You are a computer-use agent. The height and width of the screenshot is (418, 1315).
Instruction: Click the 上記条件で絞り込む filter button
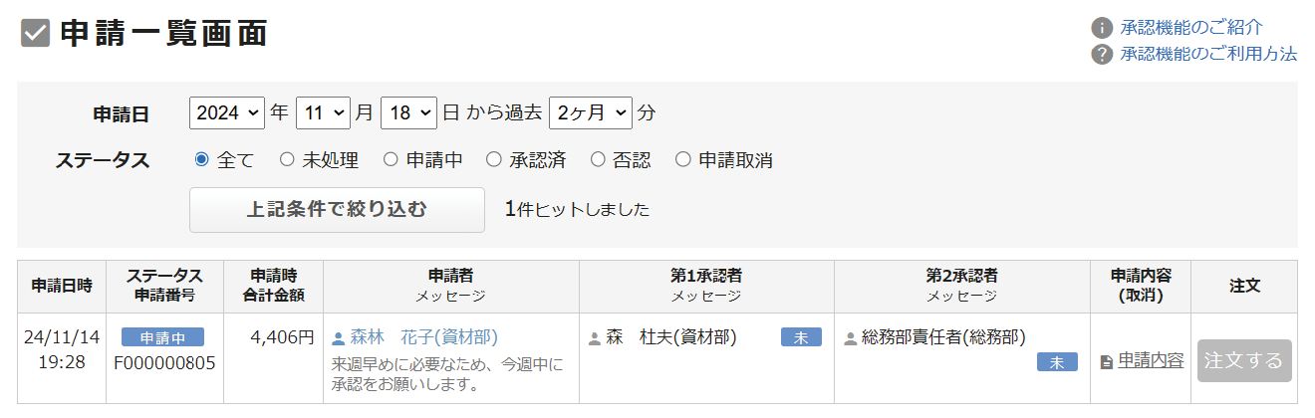(337, 210)
